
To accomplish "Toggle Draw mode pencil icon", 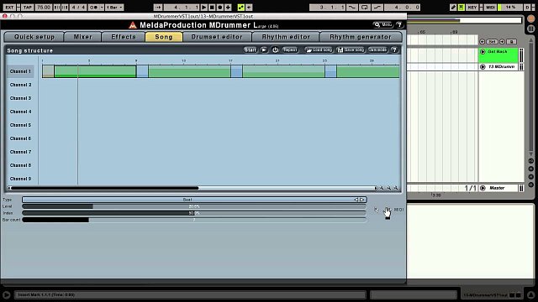I will pyautogui.click(x=453, y=8).
